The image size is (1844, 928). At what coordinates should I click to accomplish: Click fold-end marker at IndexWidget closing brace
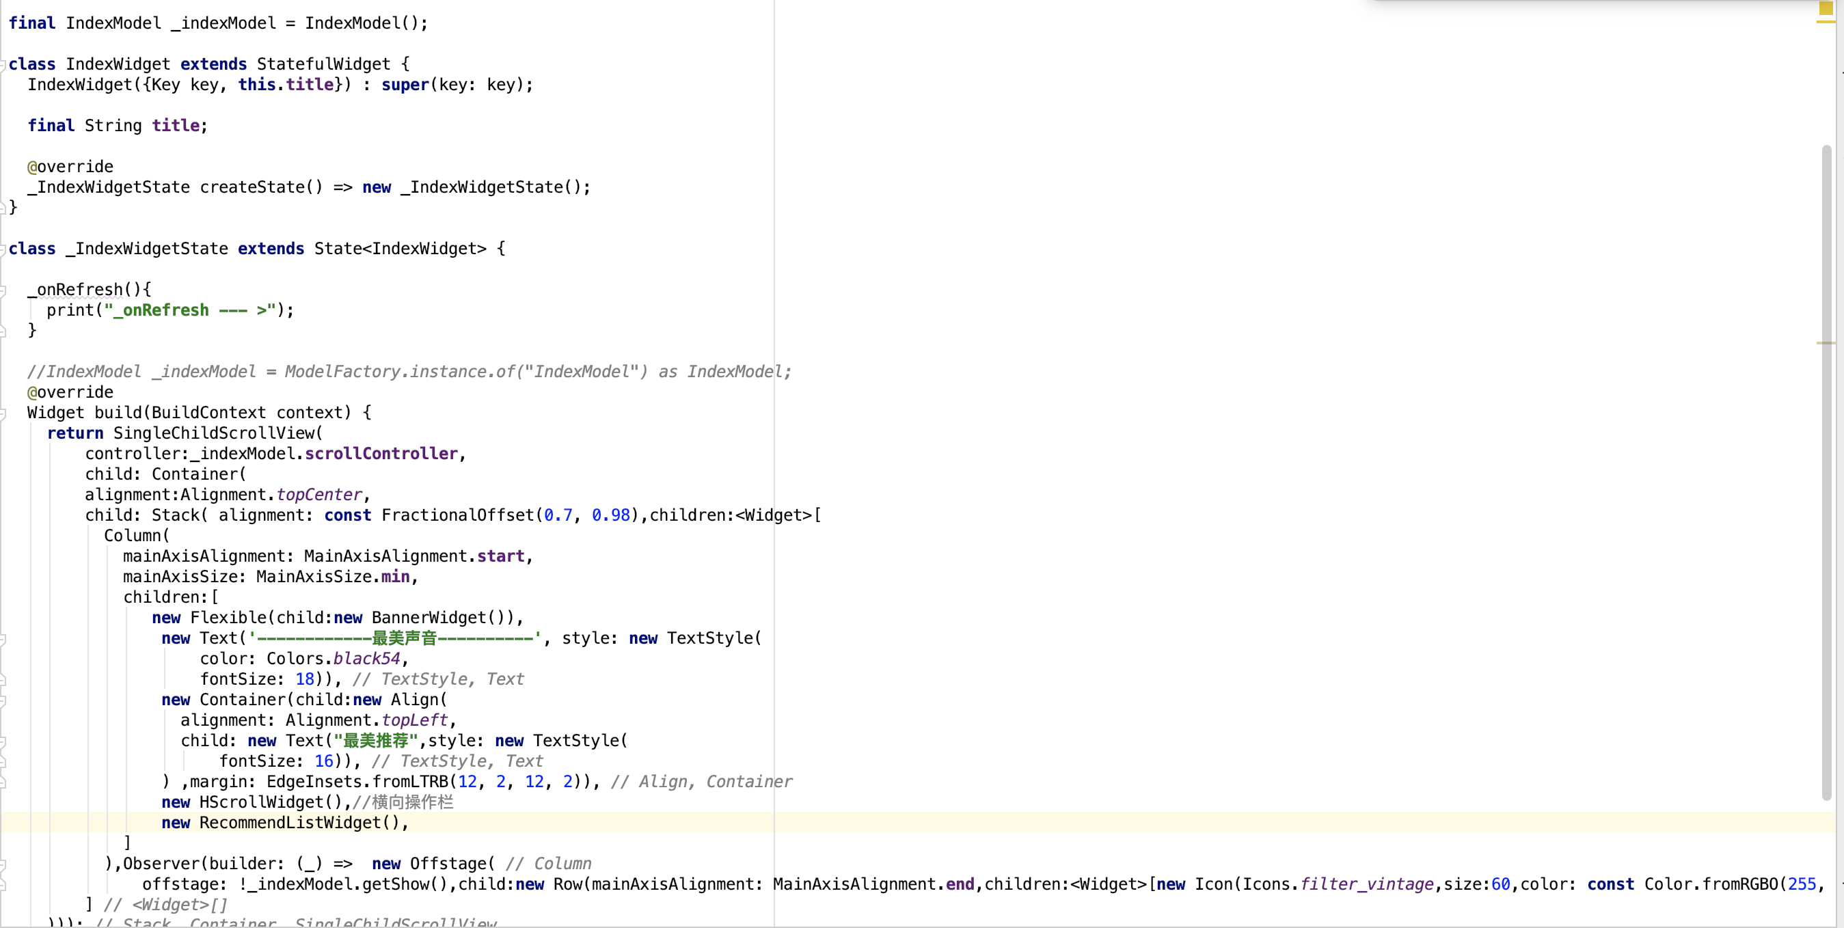(x=3, y=208)
